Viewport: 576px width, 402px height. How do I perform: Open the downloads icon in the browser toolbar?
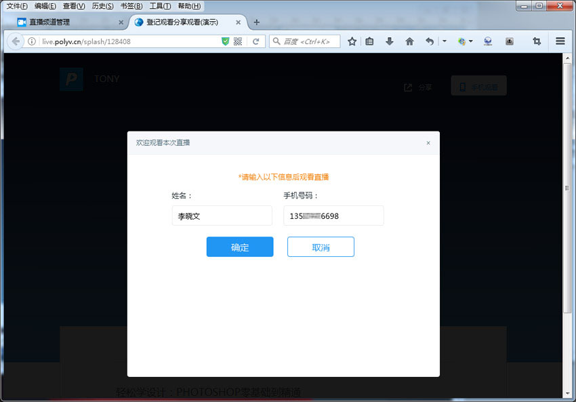pyautogui.click(x=388, y=41)
